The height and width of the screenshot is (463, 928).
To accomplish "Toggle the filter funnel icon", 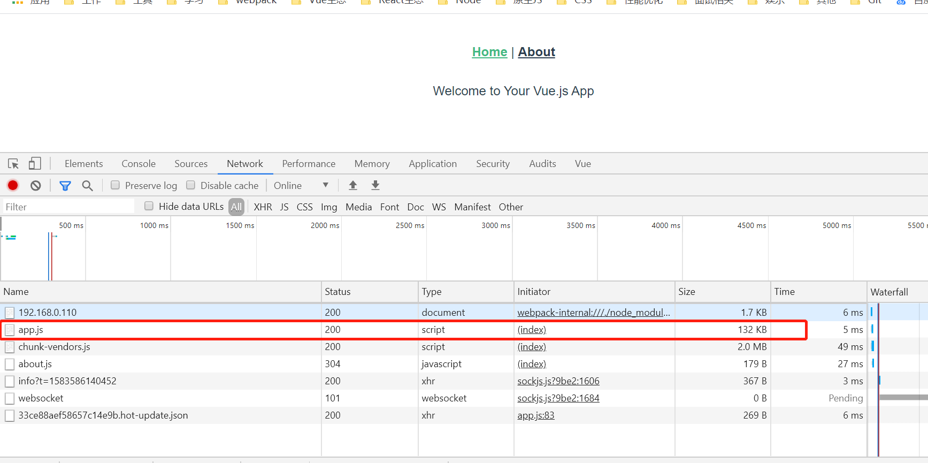I will pos(65,186).
